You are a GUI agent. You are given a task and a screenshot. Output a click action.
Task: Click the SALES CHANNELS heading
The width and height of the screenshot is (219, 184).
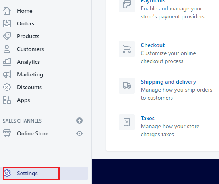tap(22, 121)
